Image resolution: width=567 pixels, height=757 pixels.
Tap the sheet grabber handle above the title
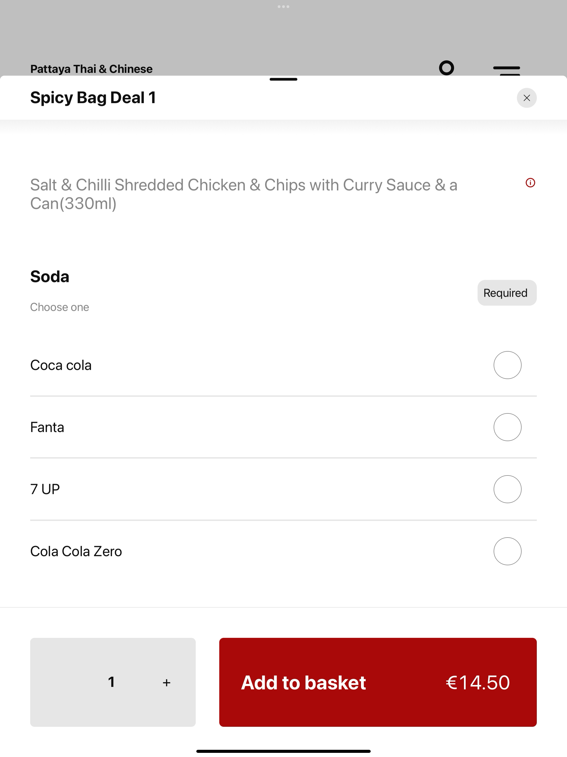click(x=283, y=80)
